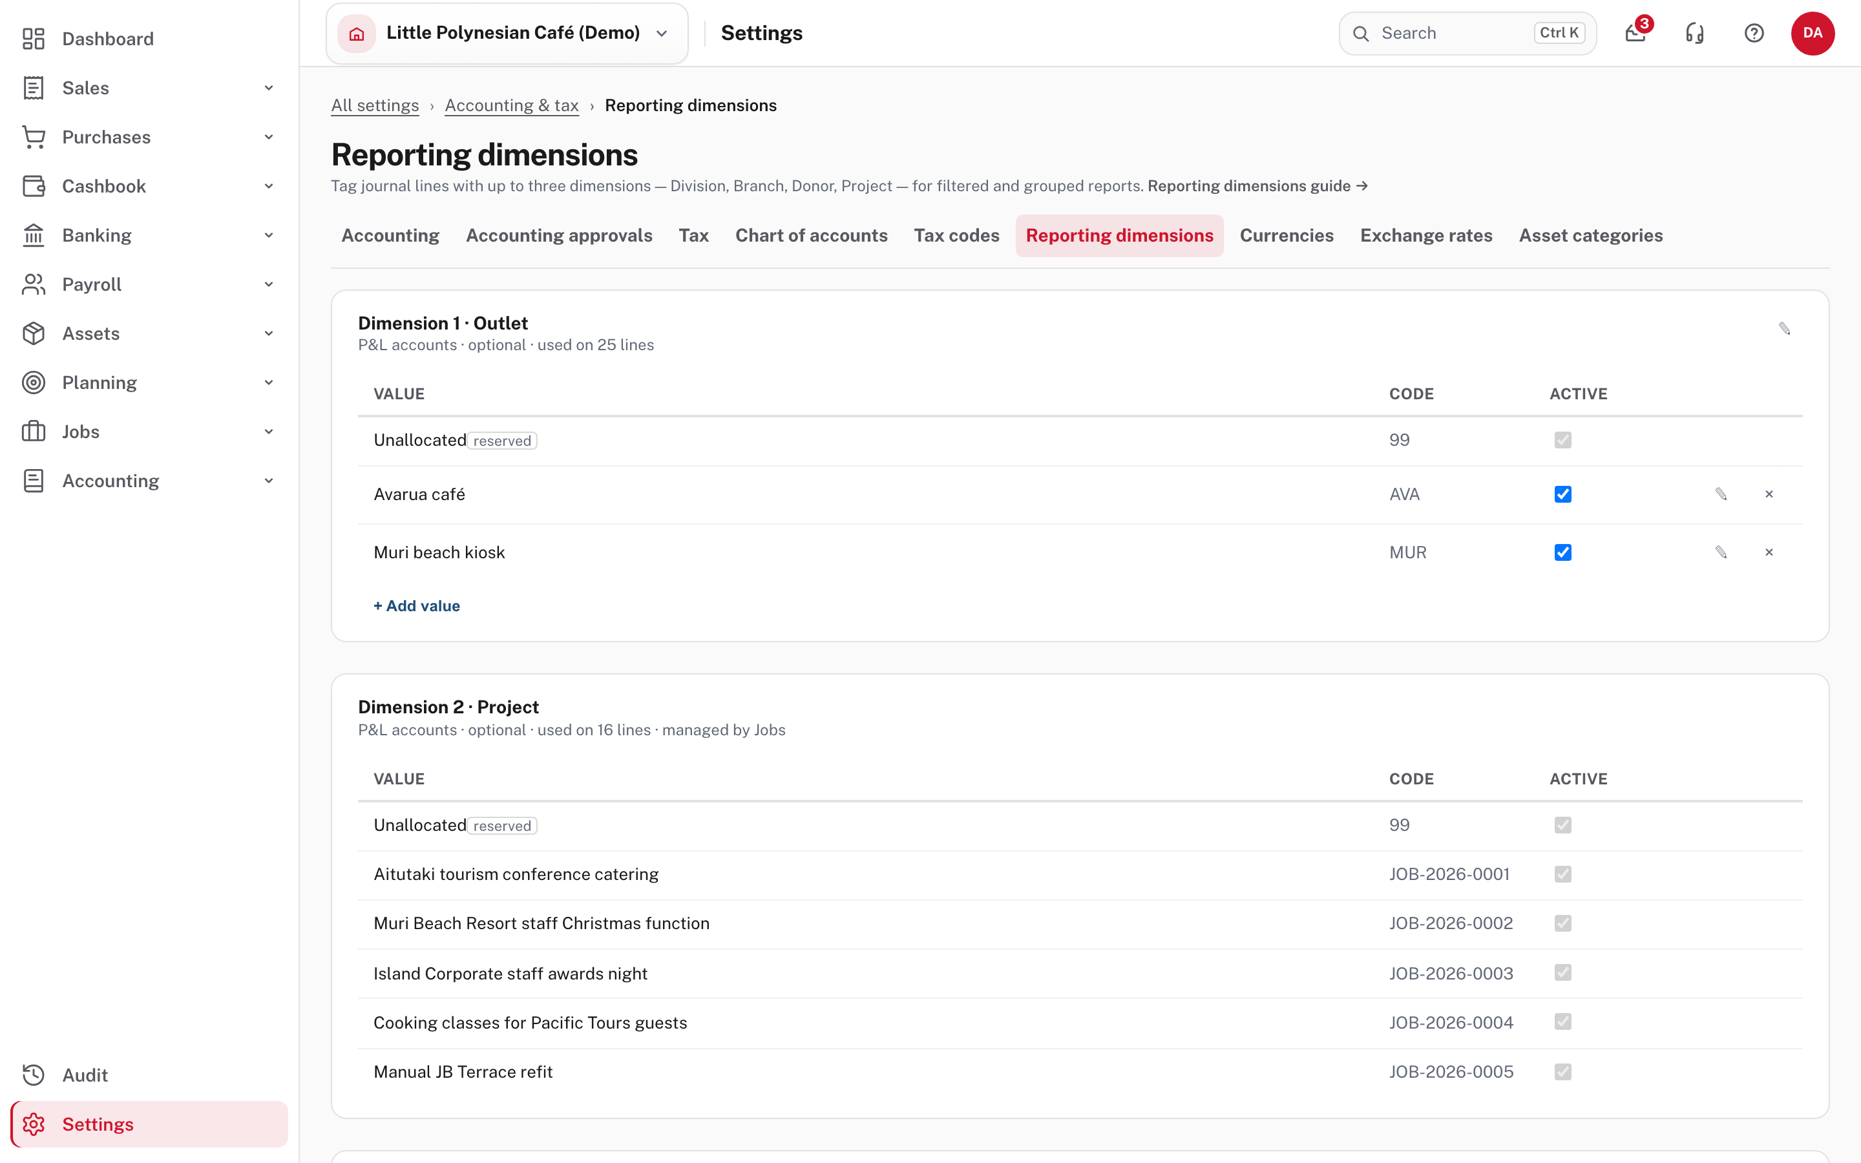
Task: Click Active checkbox for Project Unallocated row
Action: [x=1562, y=824]
